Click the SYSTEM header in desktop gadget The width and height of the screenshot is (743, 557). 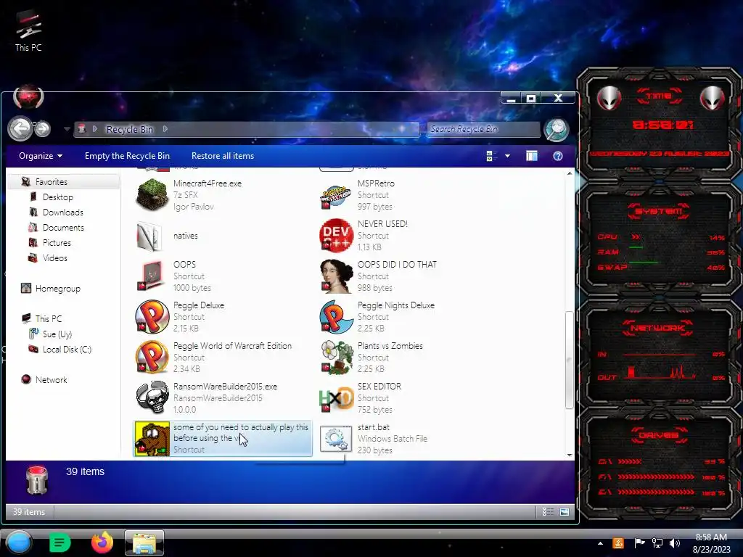click(659, 211)
